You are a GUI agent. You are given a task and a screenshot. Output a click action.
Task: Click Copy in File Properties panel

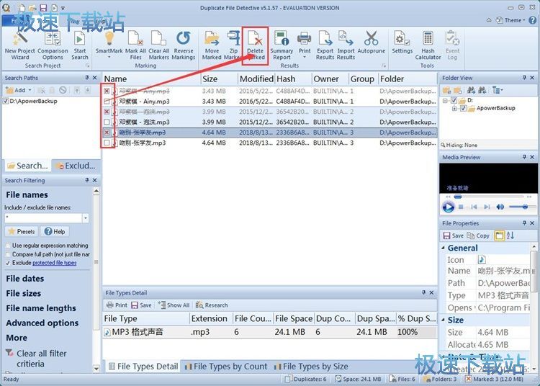478,235
